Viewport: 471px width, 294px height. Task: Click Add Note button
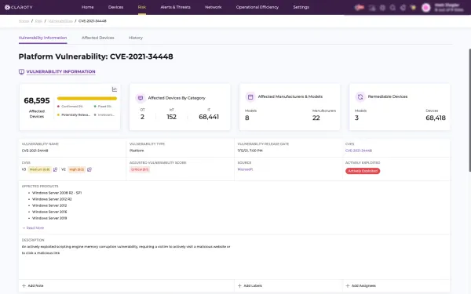(33, 286)
